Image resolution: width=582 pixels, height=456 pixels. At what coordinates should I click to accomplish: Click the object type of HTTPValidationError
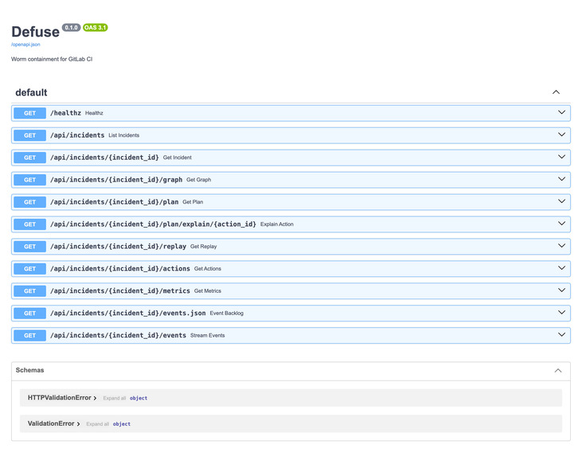click(x=139, y=398)
